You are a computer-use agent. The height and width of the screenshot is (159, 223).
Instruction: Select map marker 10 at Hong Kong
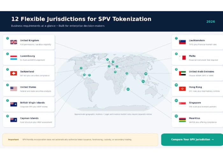(146, 74)
